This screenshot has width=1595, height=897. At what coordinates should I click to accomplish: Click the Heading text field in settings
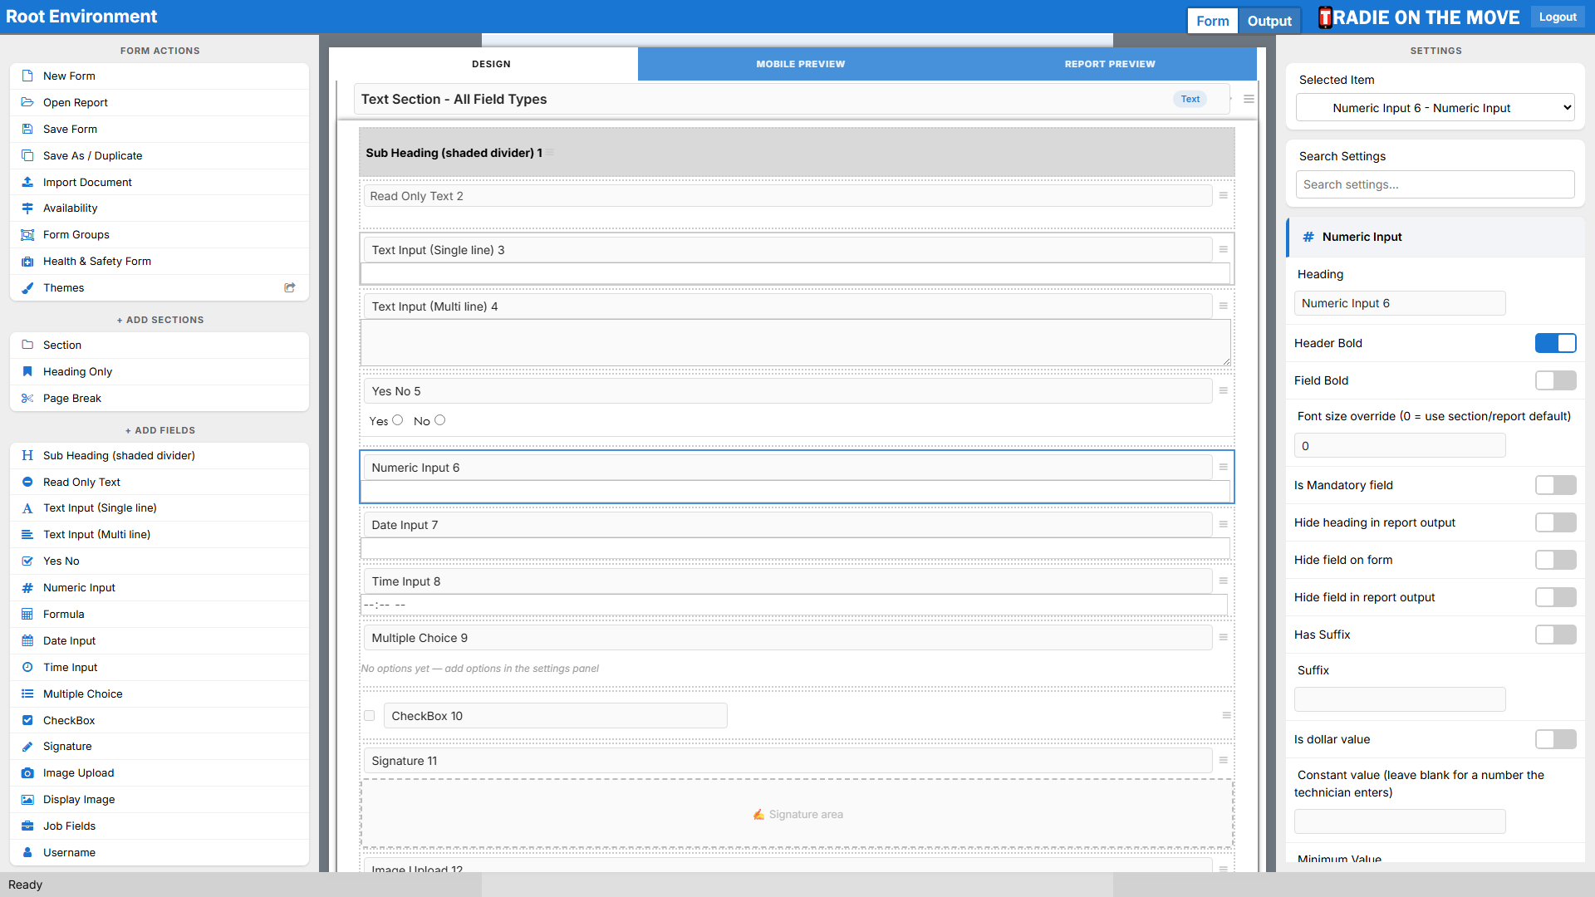[x=1400, y=303]
